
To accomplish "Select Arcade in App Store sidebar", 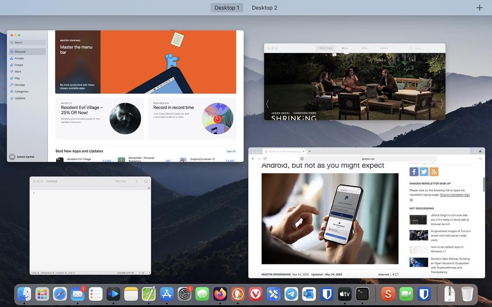I will 27,58.
